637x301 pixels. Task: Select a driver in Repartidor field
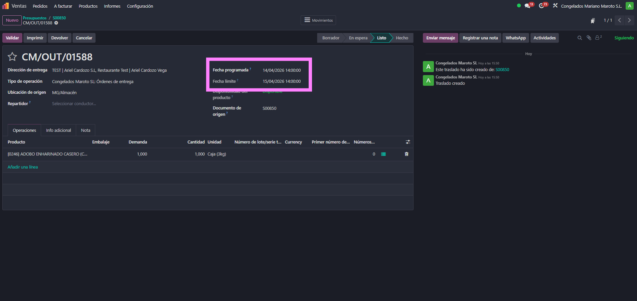[74, 104]
